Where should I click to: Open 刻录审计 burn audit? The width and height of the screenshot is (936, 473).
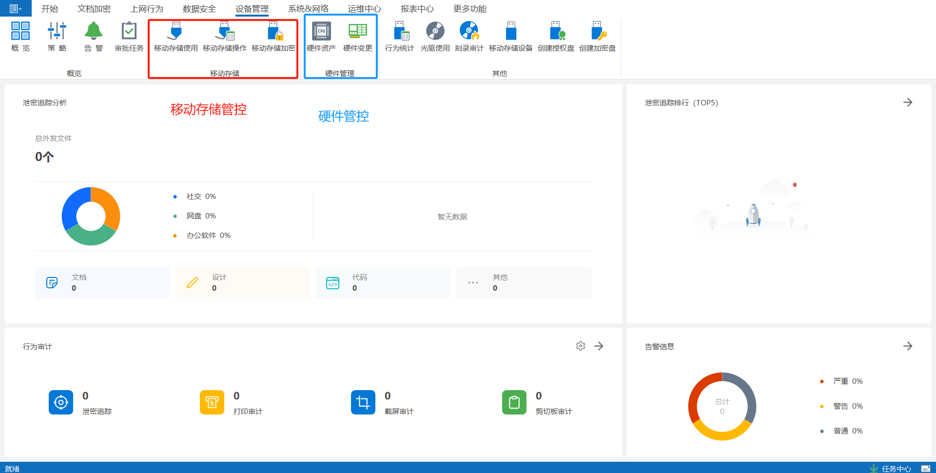tap(469, 37)
